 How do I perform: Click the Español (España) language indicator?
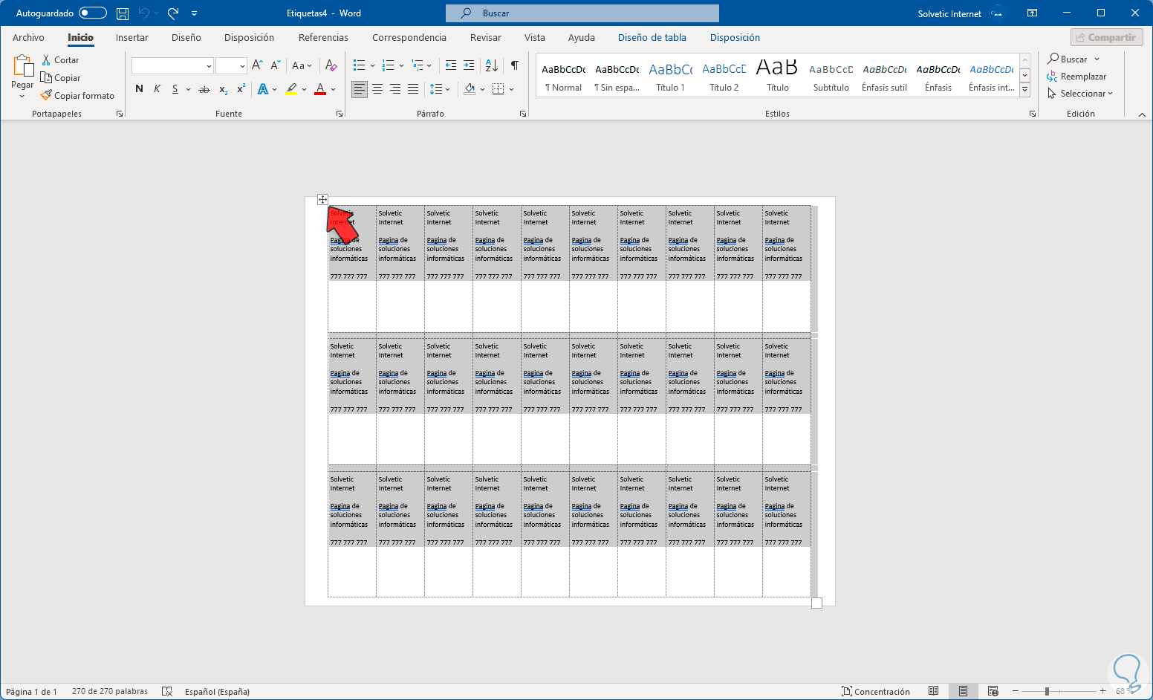[217, 691]
